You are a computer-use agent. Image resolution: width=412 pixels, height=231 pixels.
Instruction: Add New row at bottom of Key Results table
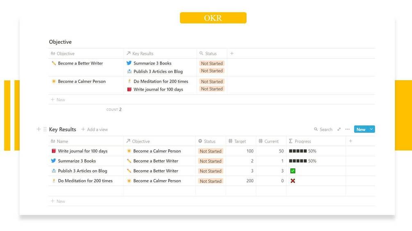click(x=58, y=201)
